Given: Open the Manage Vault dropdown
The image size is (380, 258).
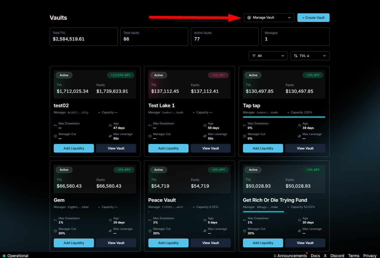Looking at the screenshot, I should pyautogui.click(x=269, y=17).
